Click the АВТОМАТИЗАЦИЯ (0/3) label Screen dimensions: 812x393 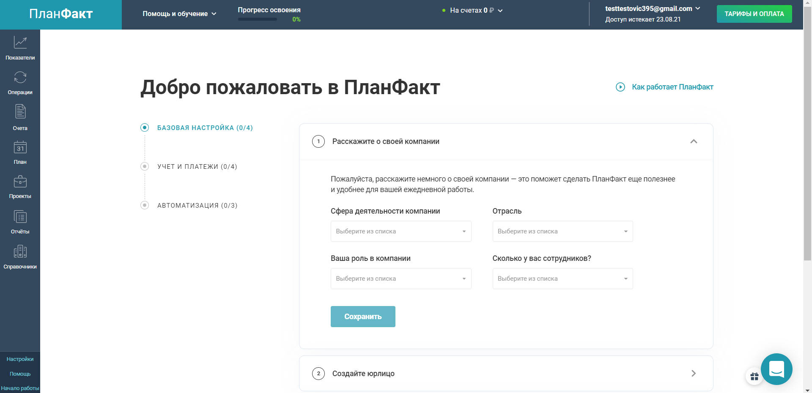198,206
